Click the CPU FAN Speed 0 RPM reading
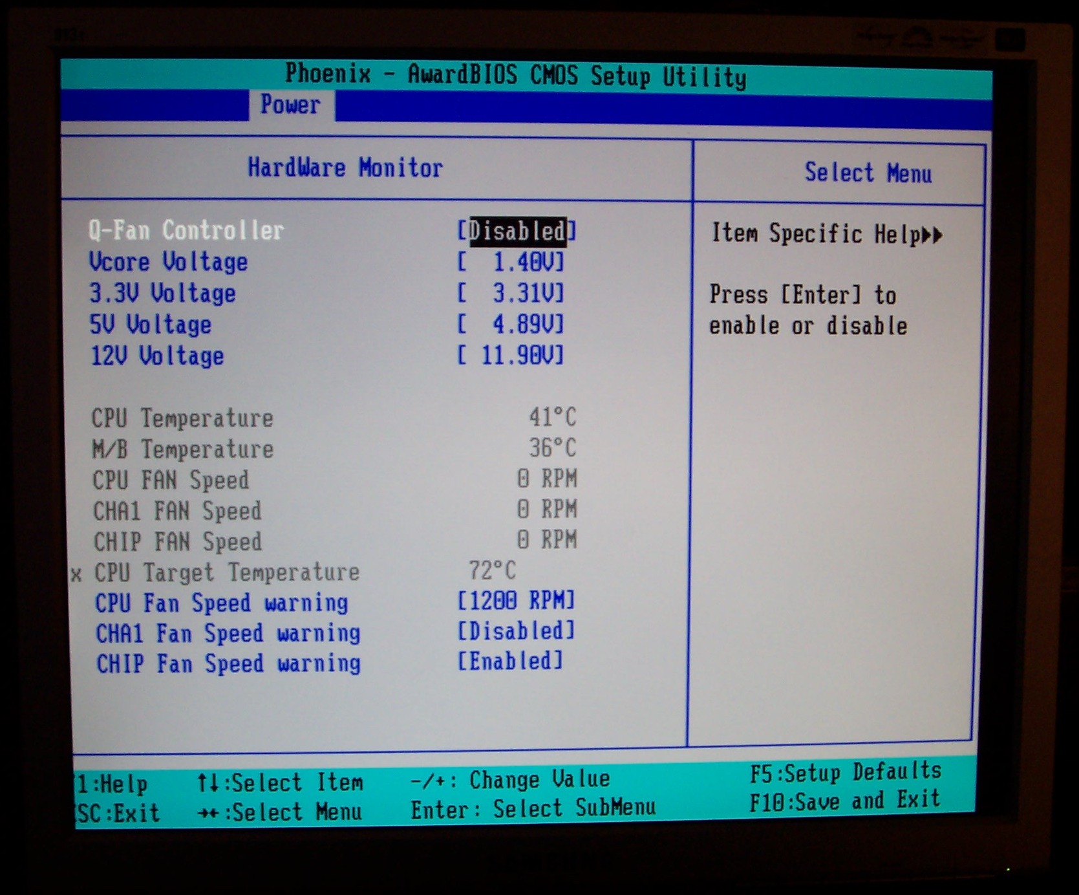 pos(547,479)
